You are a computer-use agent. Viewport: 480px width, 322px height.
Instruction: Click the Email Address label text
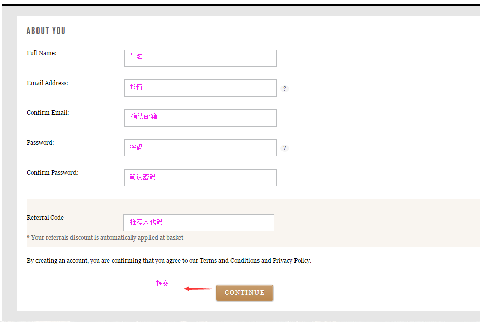point(48,83)
